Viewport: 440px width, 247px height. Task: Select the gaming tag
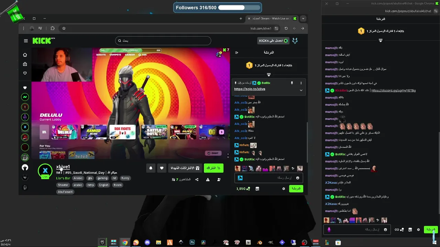tap(102, 178)
